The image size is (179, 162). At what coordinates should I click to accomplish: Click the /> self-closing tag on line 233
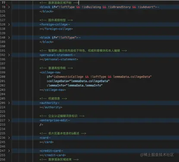(41, 125)
